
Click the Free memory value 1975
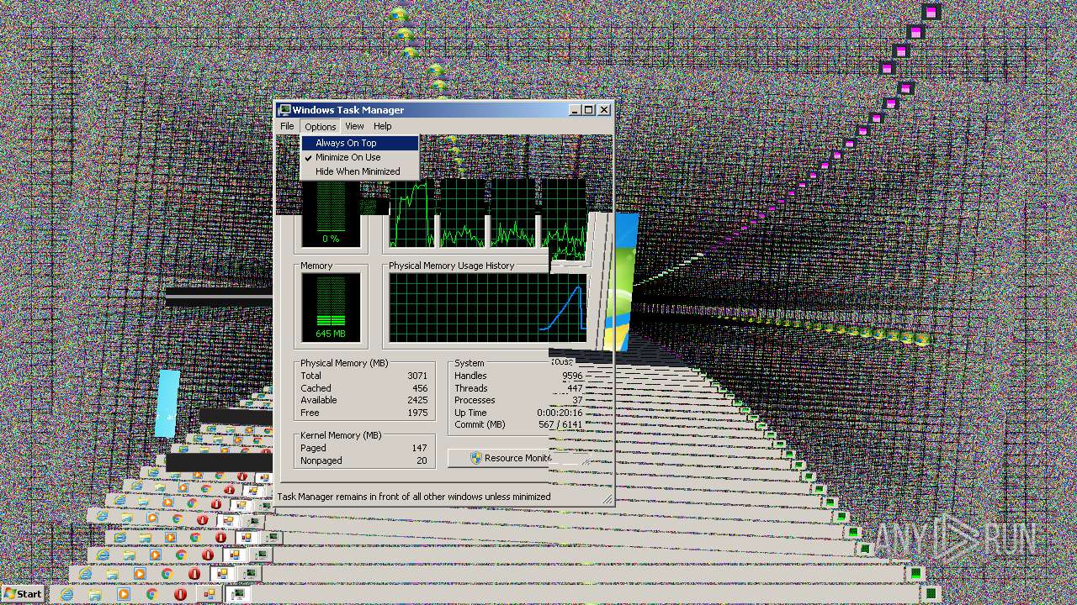coord(417,413)
